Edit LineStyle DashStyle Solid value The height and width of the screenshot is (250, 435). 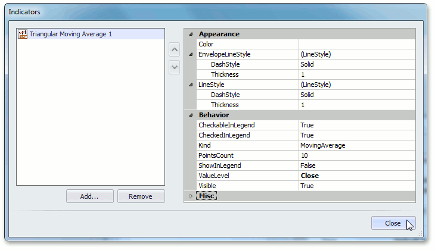pyautogui.click(x=357, y=95)
